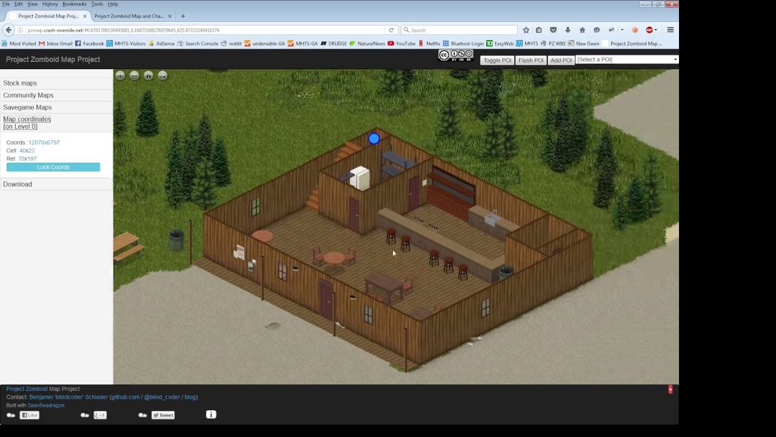The width and height of the screenshot is (776, 437).
Task: Click the Adblock Plus ABP icon
Action: click(x=649, y=30)
